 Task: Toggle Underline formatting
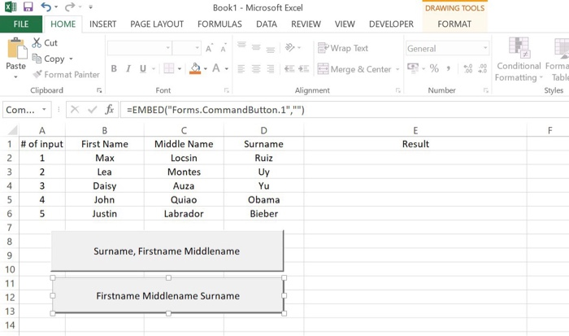(x=143, y=68)
